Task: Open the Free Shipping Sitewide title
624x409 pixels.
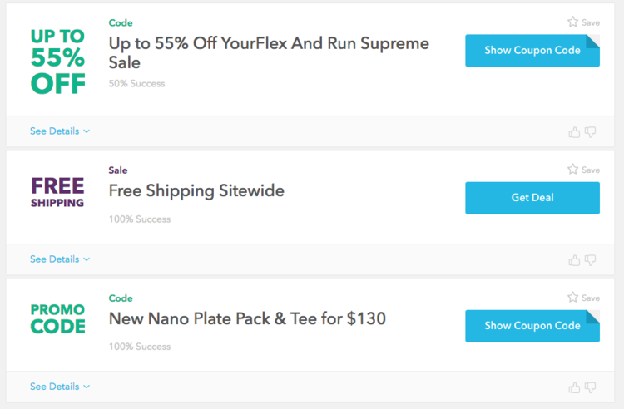Action: (x=196, y=191)
